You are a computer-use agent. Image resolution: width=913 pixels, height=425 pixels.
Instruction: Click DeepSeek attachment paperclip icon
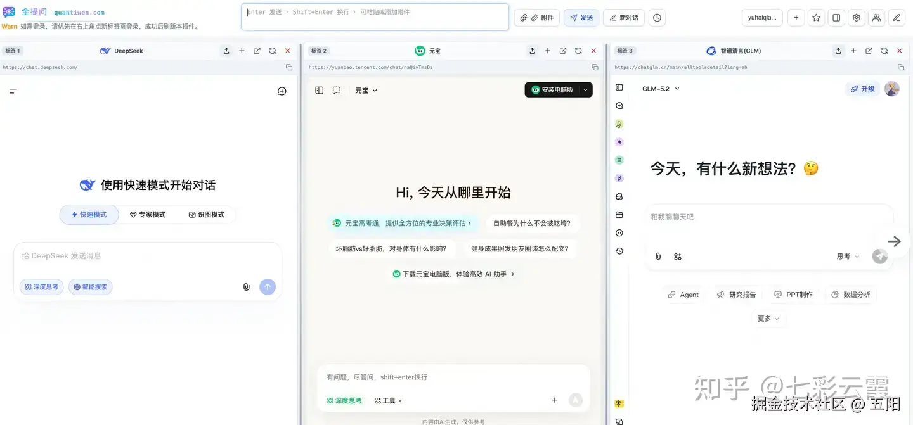click(247, 287)
